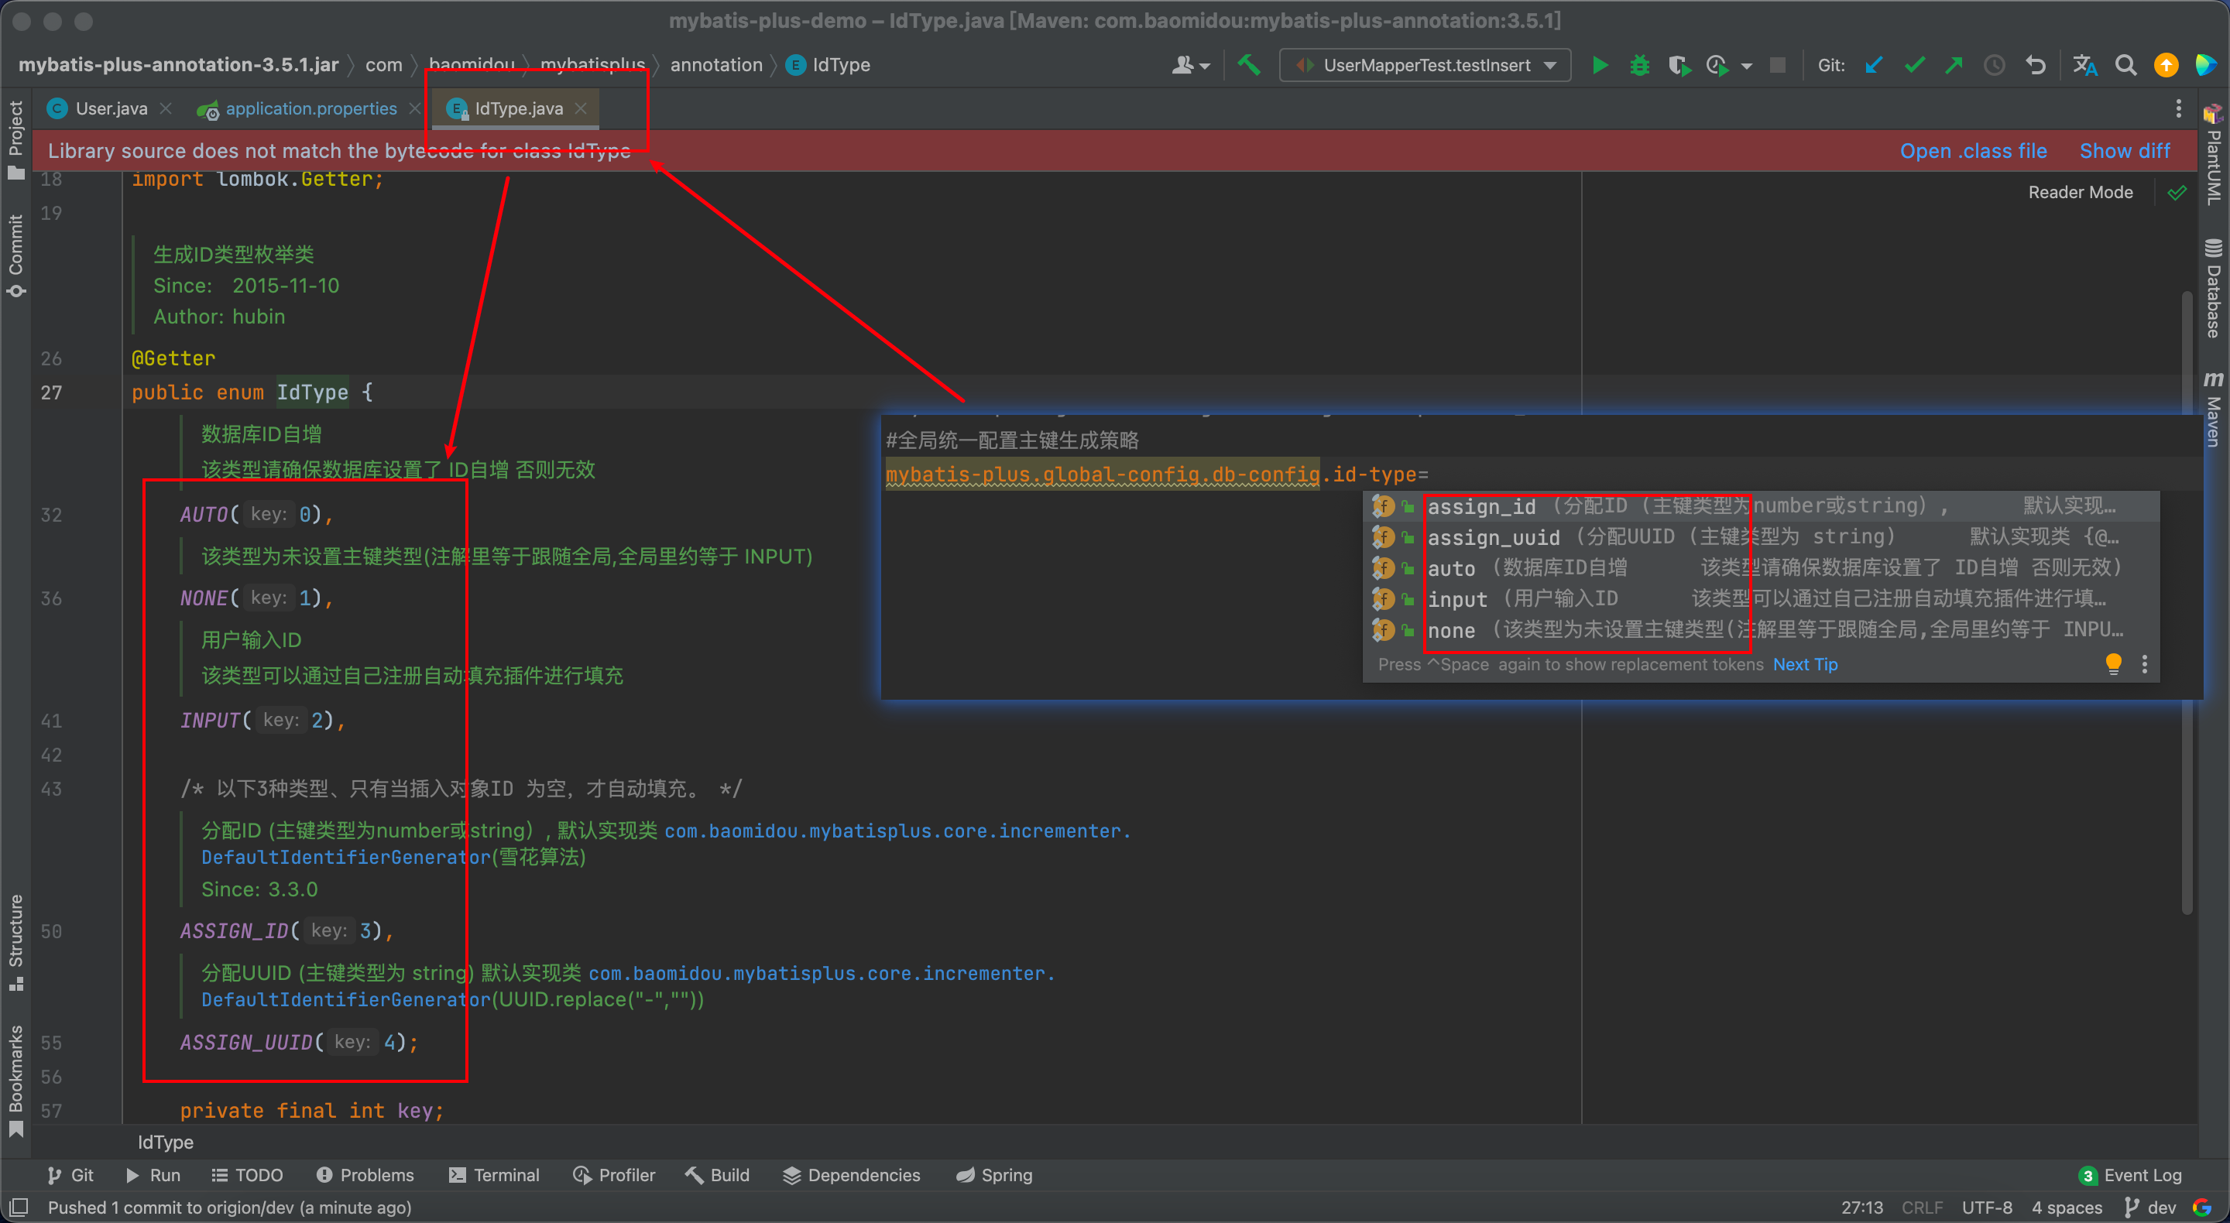
Task: Close the IdType.java tab
Action: pyautogui.click(x=581, y=109)
